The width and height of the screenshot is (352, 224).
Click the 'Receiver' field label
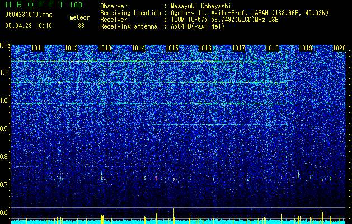coord(114,20)
